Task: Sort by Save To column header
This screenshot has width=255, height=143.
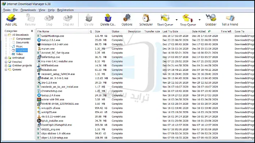Action: click(x=244, y=31)
